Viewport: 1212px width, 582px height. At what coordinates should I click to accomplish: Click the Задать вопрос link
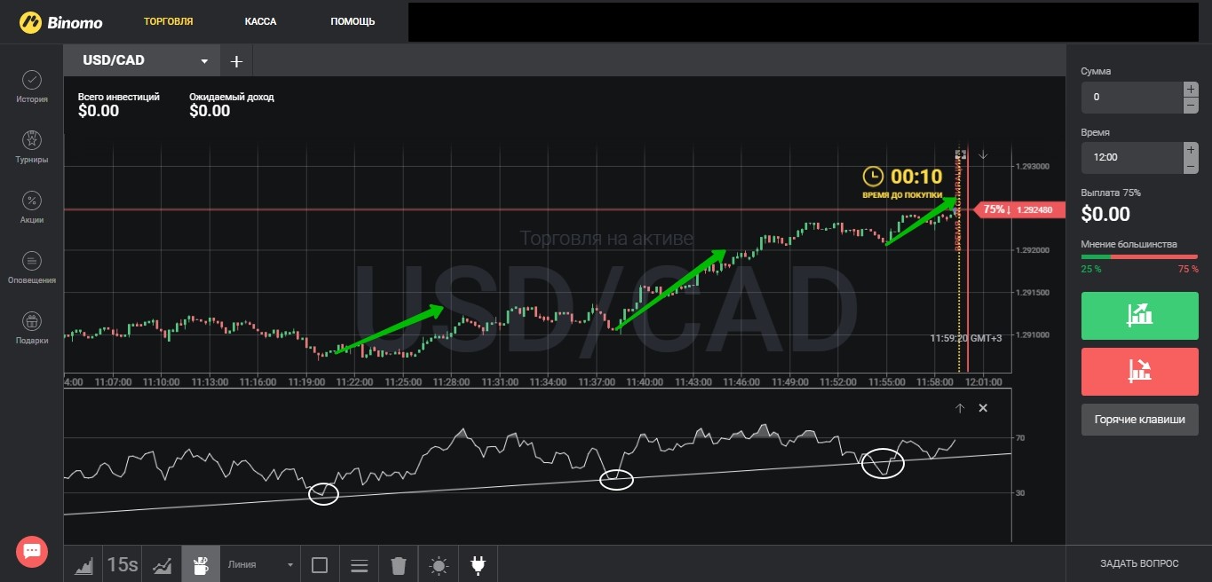pyautogui.click(x=1139, y=563)
